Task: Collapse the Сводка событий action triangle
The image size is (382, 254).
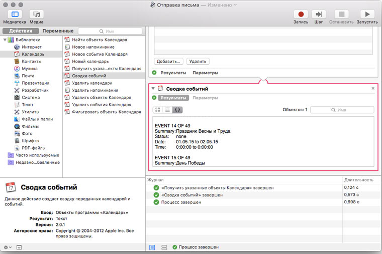Action: click(153, 89)
